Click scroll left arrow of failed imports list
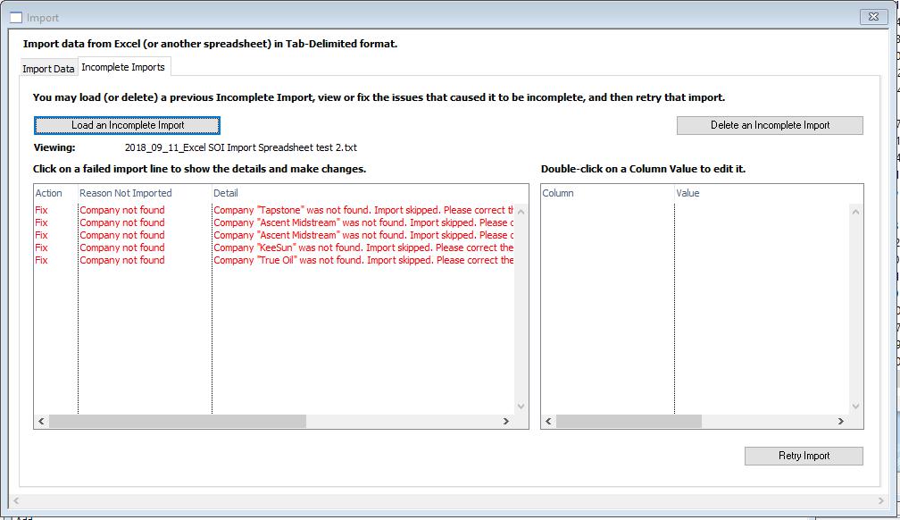900x520 pixels. [x=41, y=421]
